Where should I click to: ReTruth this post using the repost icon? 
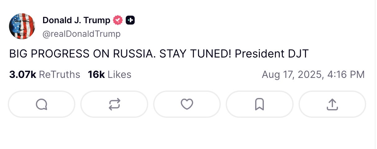[114, 104]
